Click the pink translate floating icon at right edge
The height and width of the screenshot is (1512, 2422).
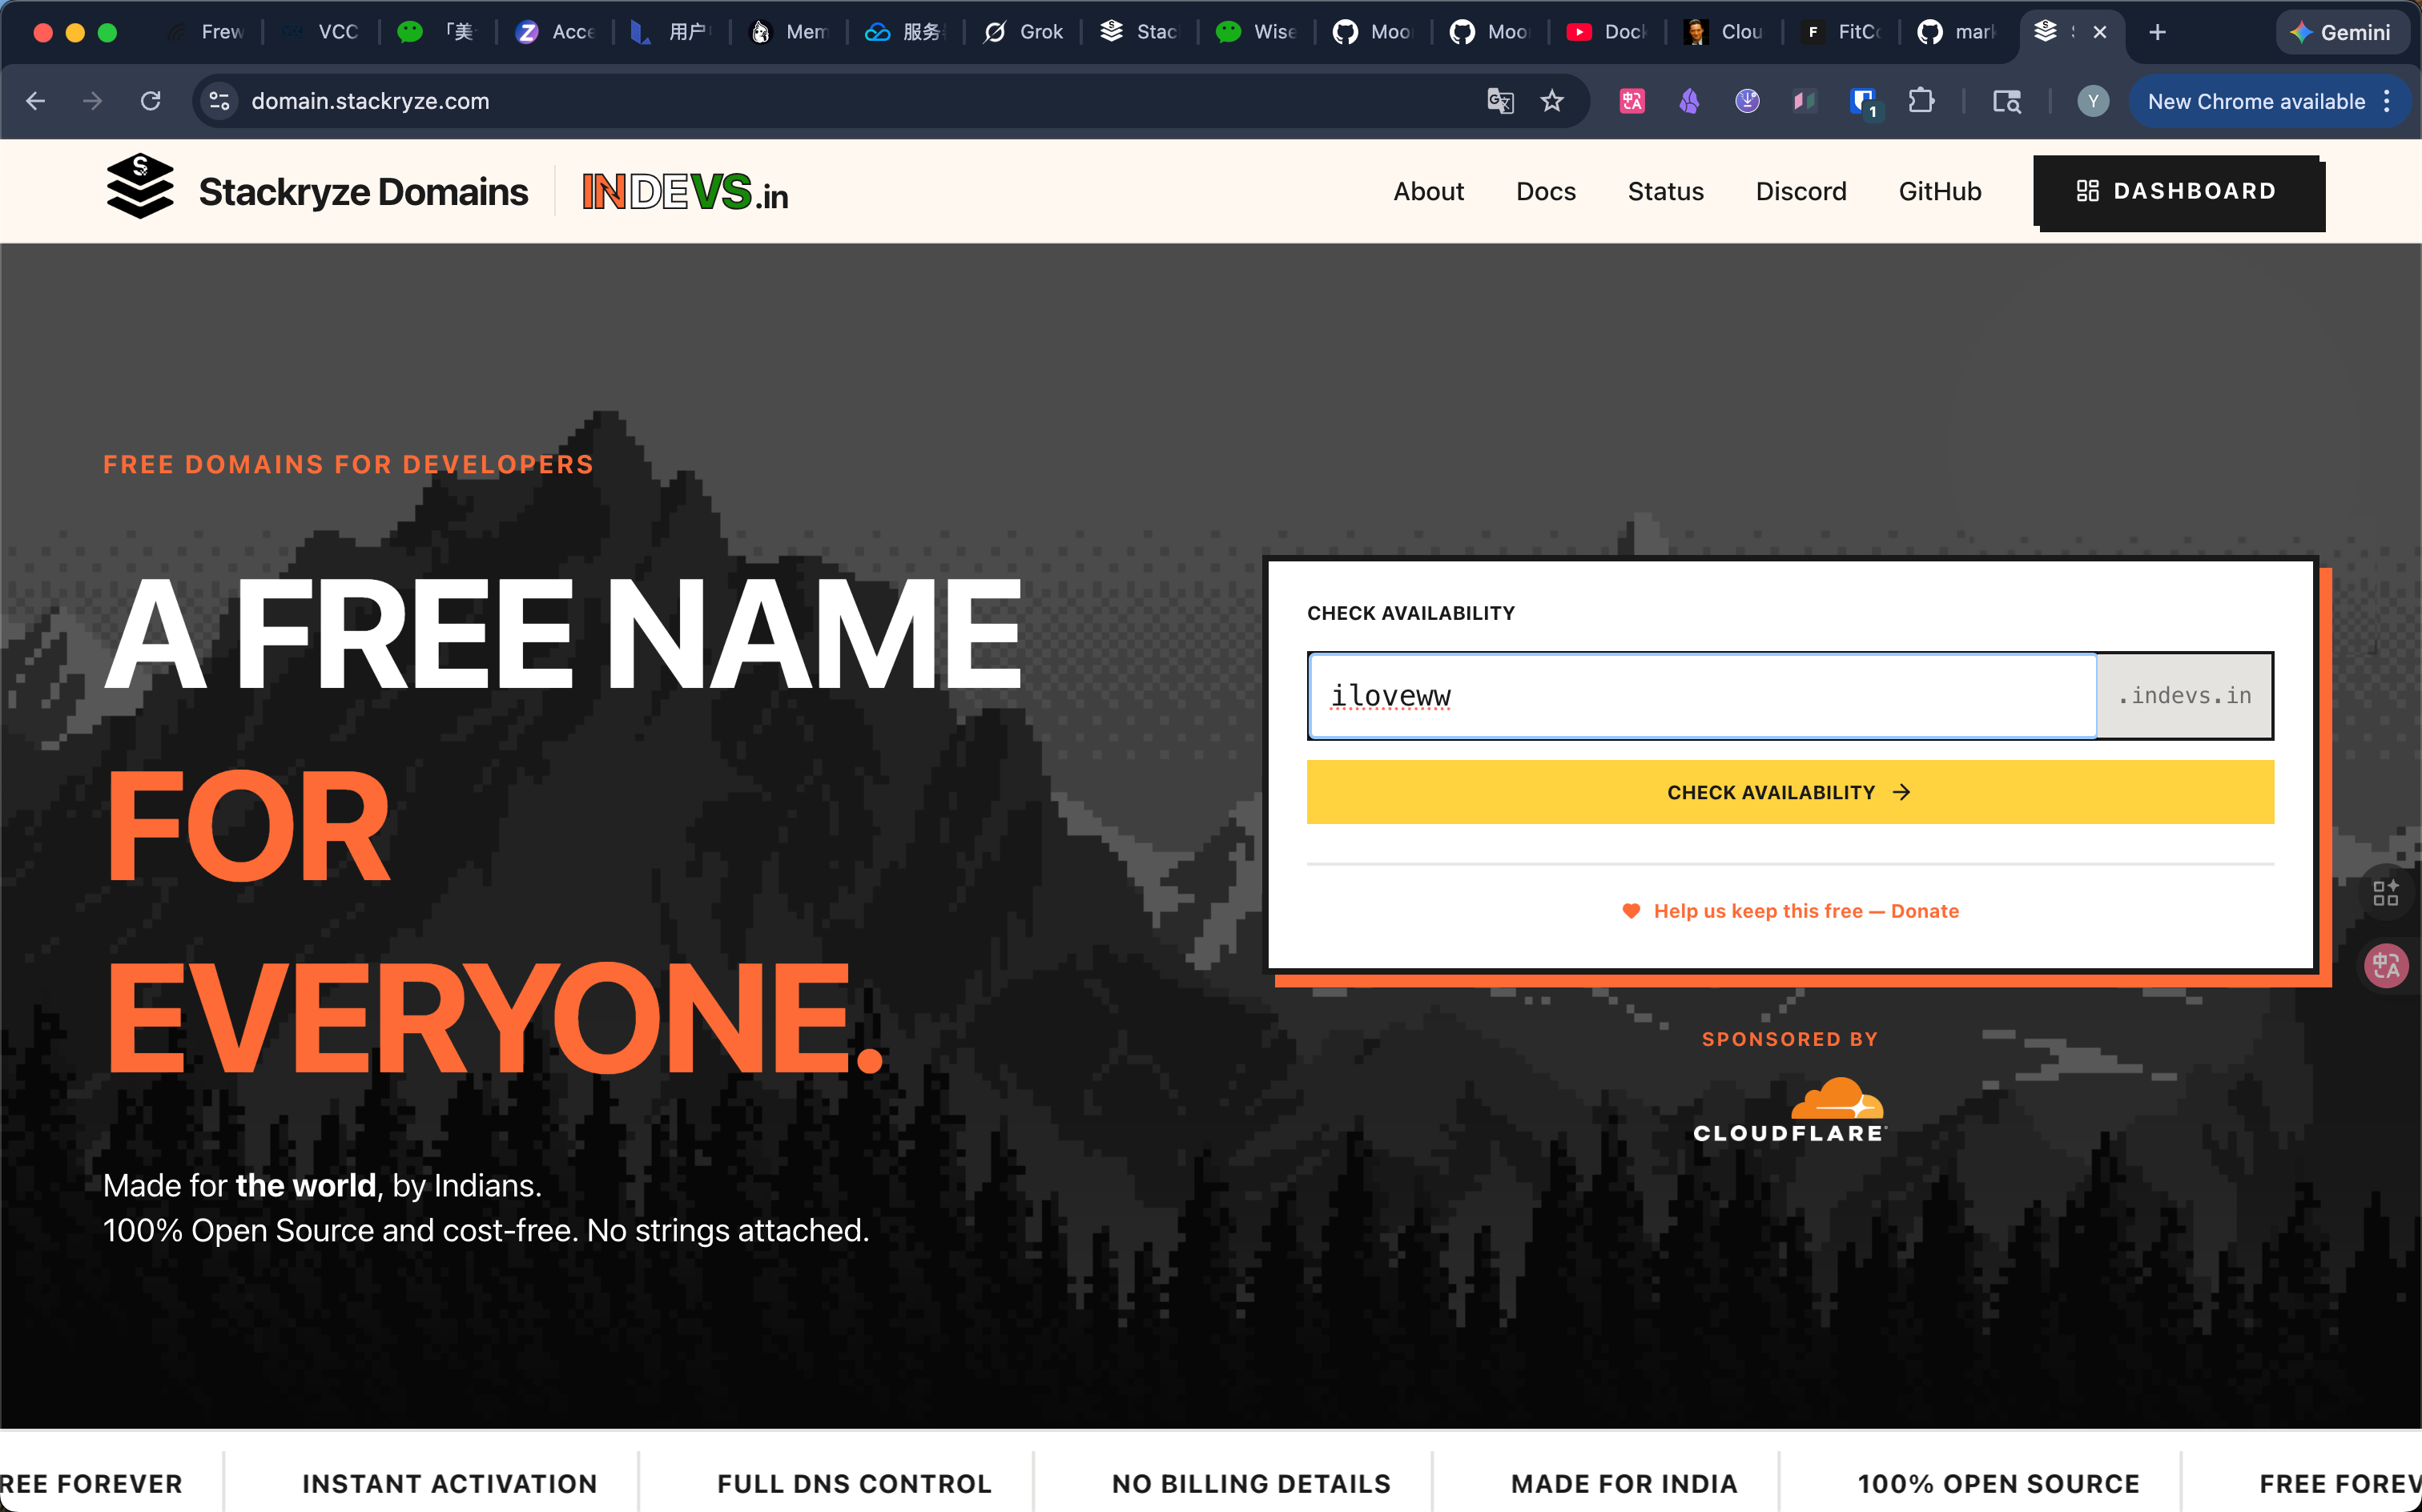2386,966
